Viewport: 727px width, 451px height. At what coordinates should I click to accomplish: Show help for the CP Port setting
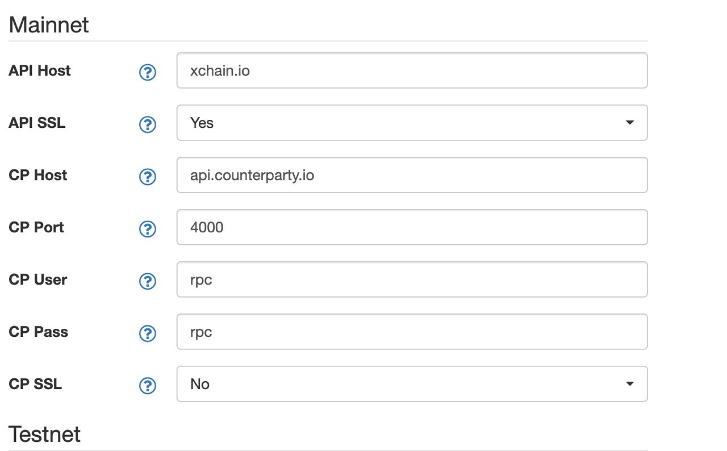click(x=148, y=229)
